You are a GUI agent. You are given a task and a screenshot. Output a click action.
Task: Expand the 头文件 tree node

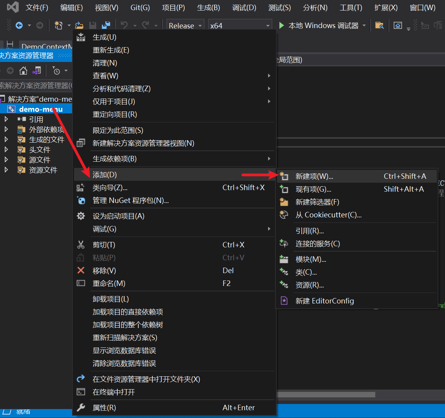6,150
